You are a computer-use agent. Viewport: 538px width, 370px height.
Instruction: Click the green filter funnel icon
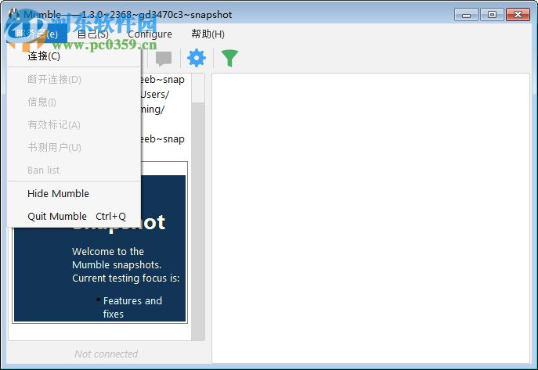coord(229,58)
